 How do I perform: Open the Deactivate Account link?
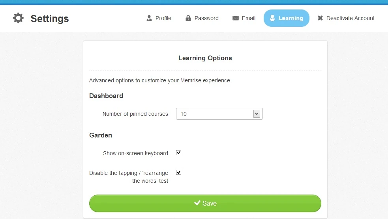point(351,18)
